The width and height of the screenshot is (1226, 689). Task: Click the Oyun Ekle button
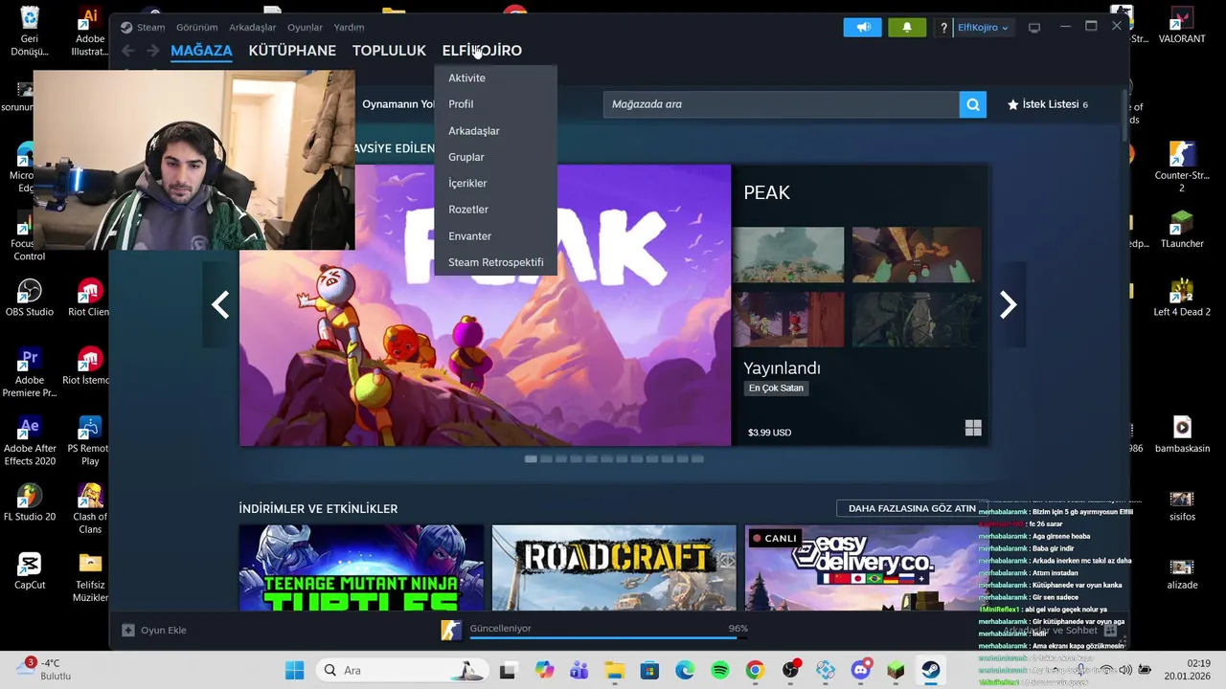point(154,630)
